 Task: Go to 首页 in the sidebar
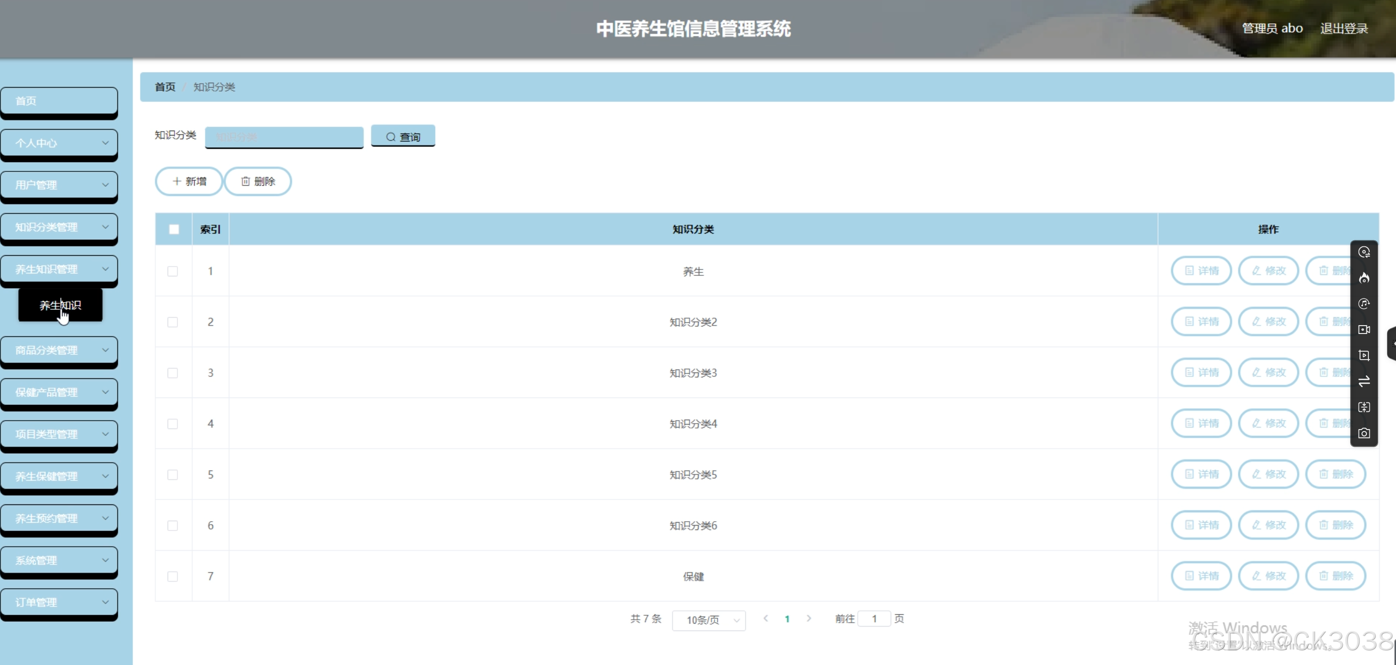[59, 100]
